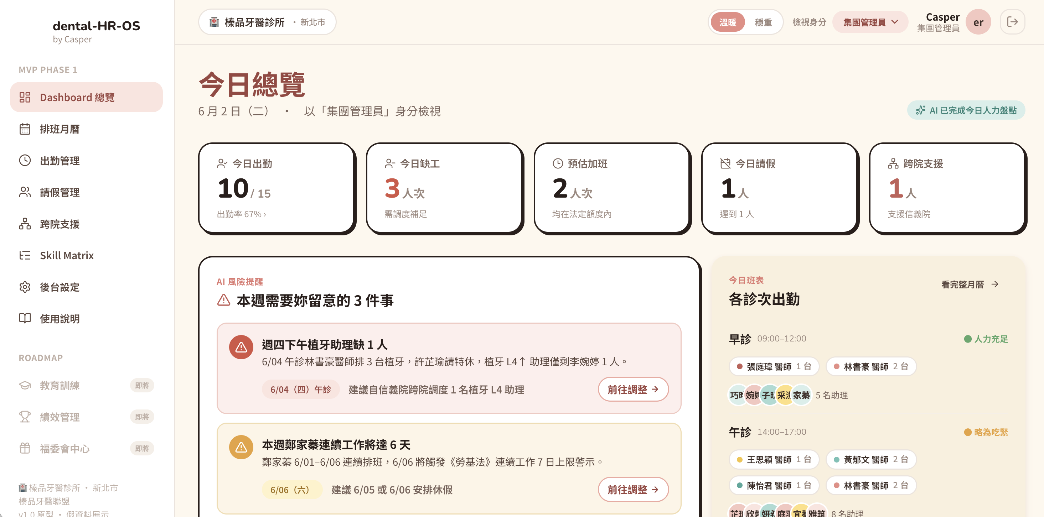Click 黃郁文 醫師 chip in 午診
1044x517 pixels.
click(x=871, y=460)
